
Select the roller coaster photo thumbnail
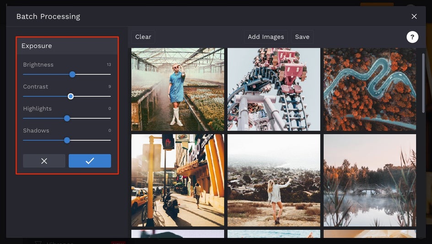274,90
